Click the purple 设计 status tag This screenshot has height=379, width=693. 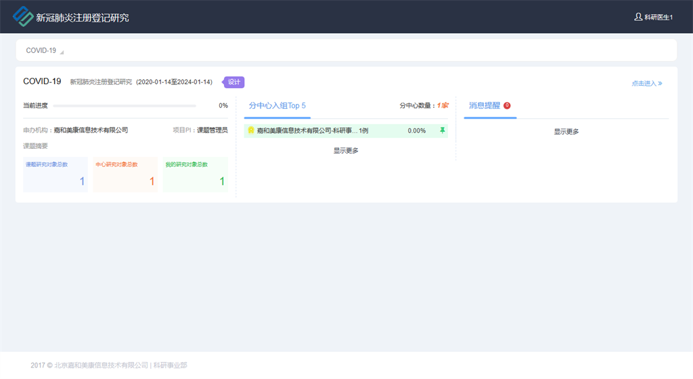(234, 82)
